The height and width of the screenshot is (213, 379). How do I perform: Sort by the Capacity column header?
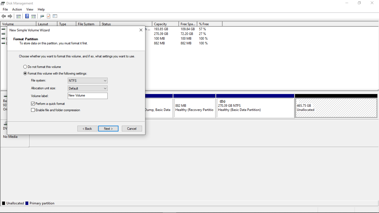(165, 24)
